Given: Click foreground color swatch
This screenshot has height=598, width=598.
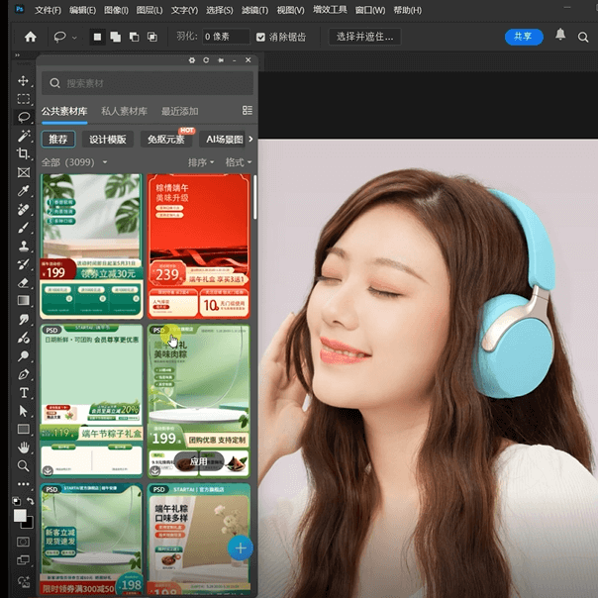Looking at the screenshot, I should pos(20,515).
